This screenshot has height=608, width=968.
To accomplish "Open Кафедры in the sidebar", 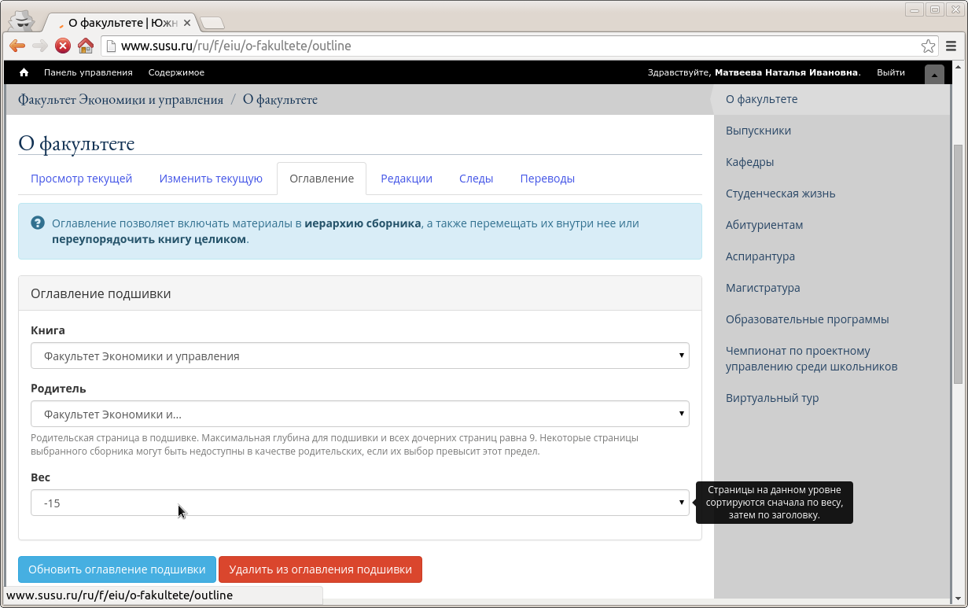I will (x=749, y=162).
